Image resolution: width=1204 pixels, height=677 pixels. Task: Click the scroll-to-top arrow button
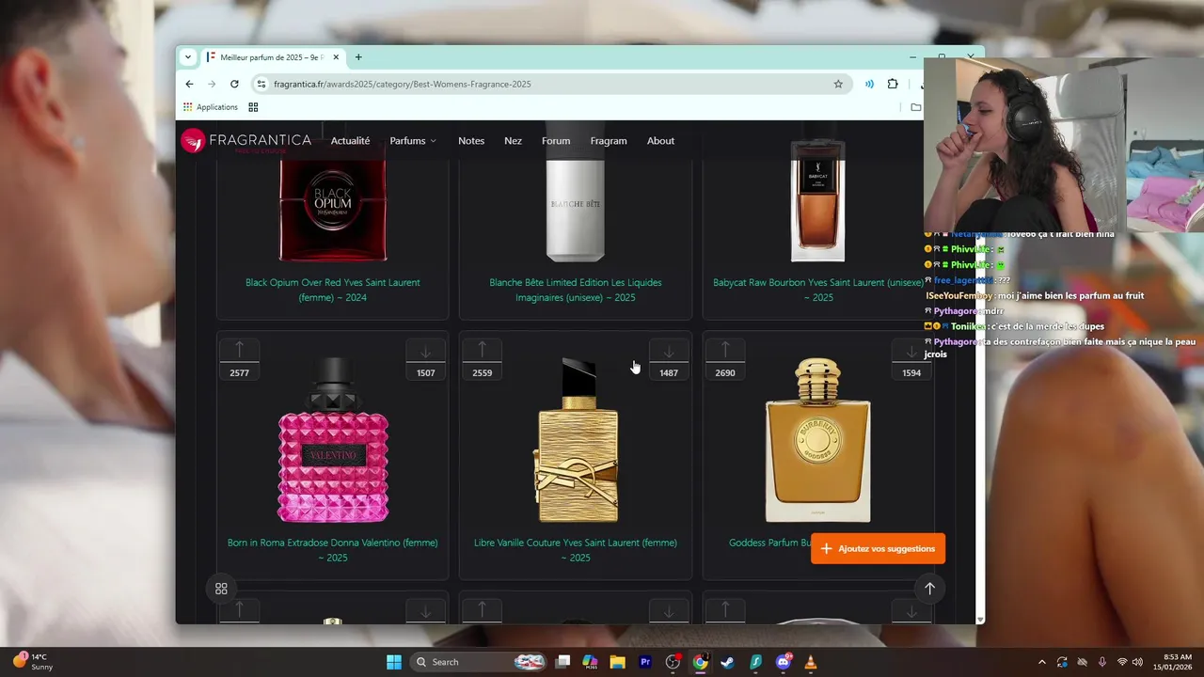pyautogui.click(x=929, y=589)
